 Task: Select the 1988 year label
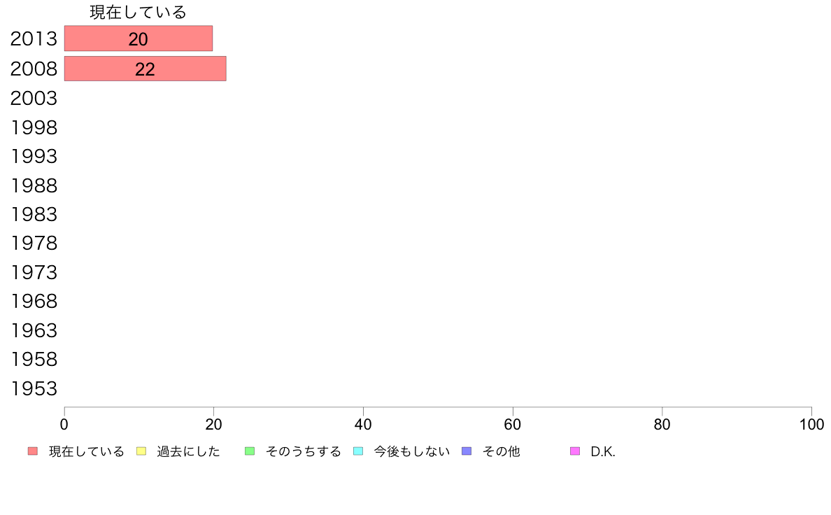(x=34, y=186)
